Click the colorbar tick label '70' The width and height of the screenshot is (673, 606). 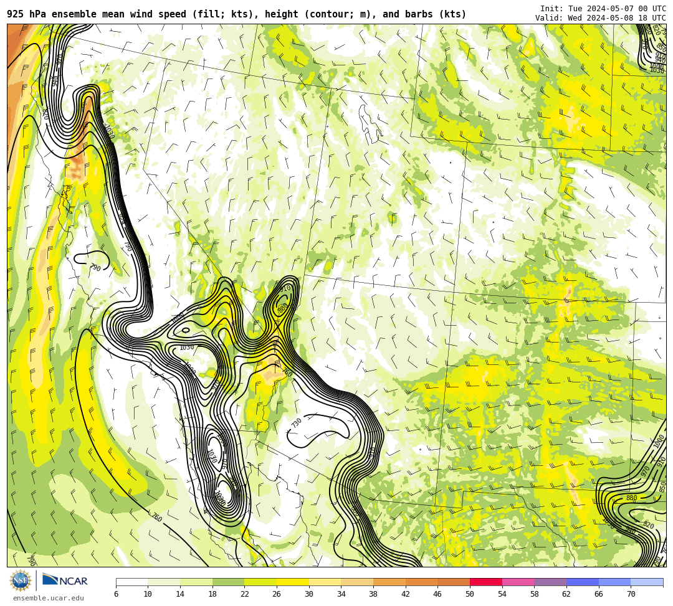[x=631, y=594]
